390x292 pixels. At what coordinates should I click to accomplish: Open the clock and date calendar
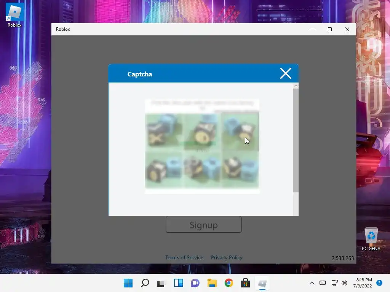pos(363,283)
